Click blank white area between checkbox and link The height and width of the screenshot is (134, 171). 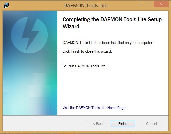coord(113,87)
